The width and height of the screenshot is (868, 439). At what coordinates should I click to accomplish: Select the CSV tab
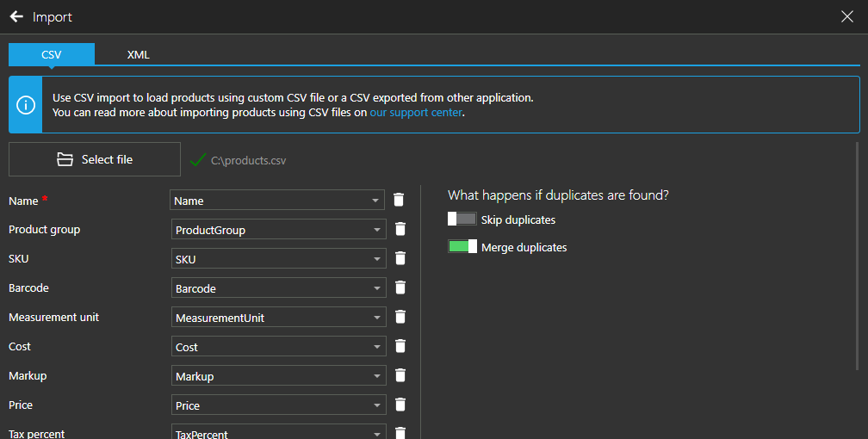pyautogui.click(x=52, y=54)
